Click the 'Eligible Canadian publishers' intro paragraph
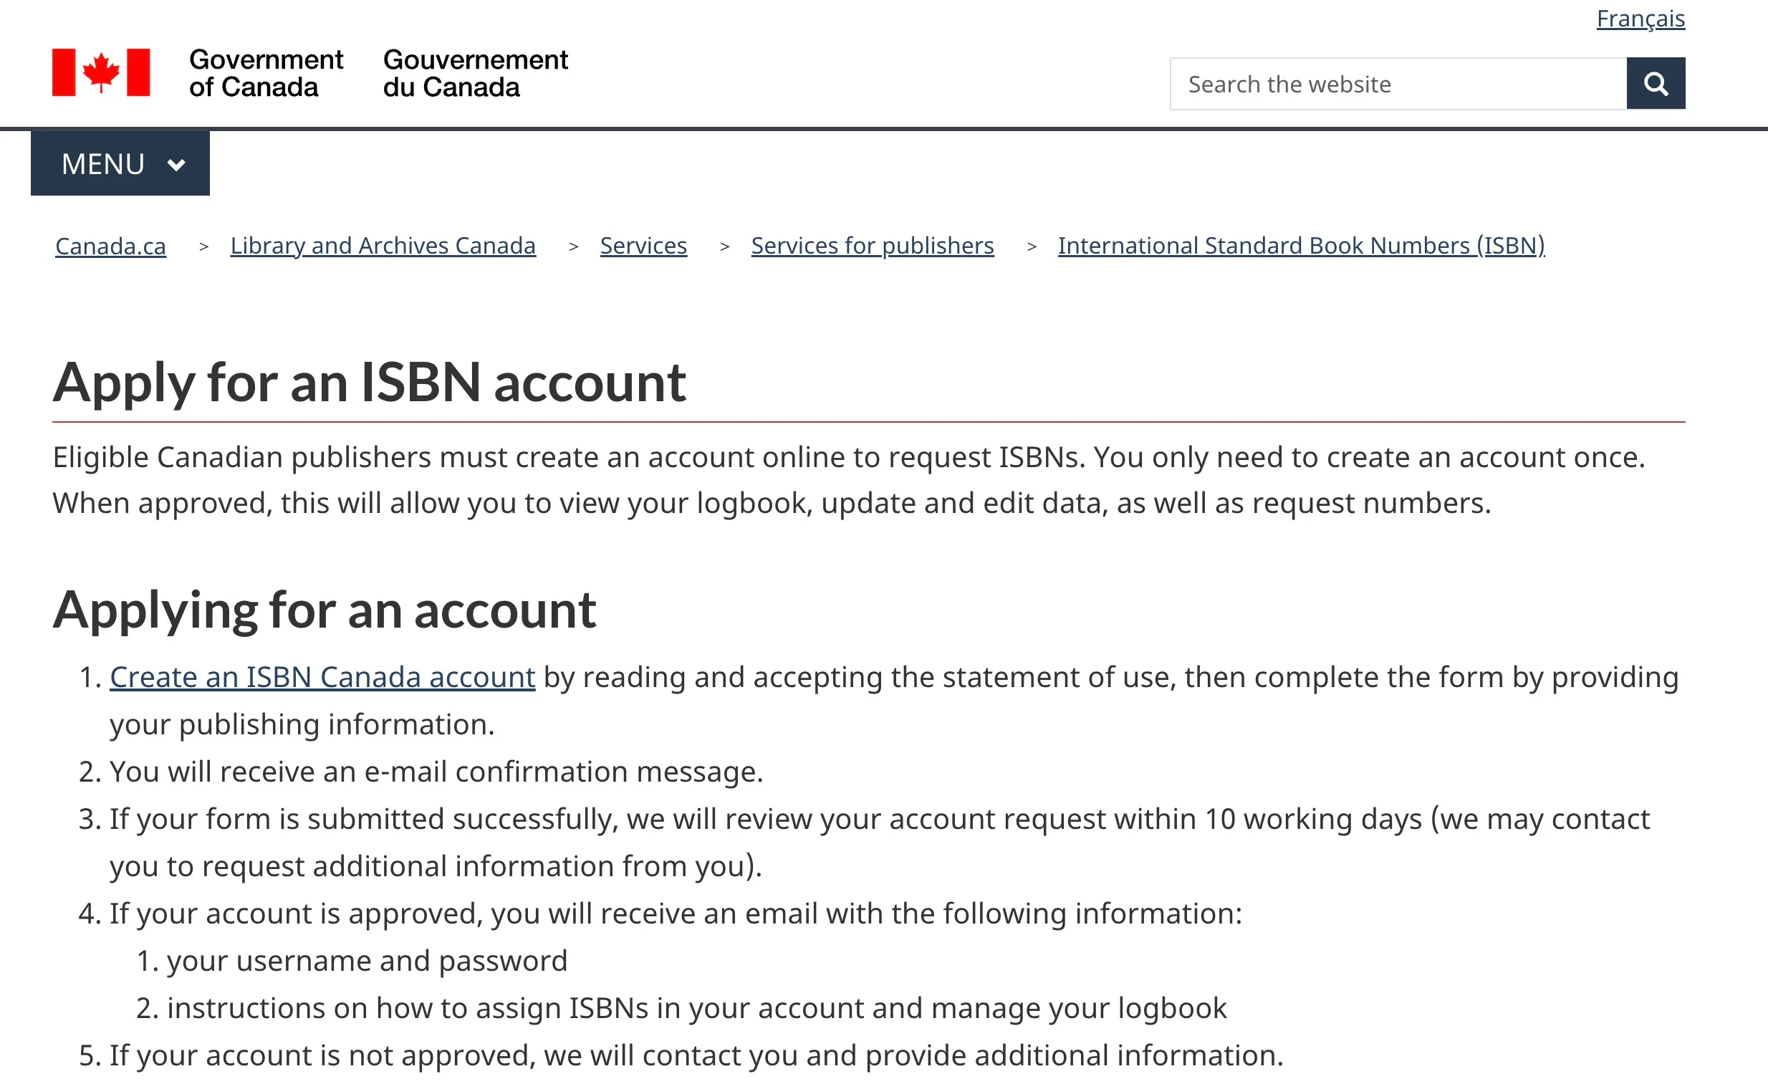 point(849,481)
